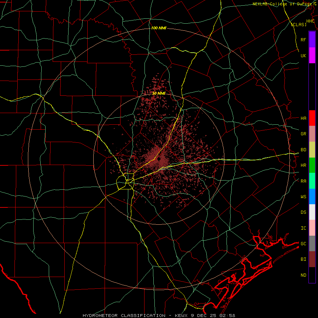Click the RF legend label
318x318 pixels.
(x=303, y=40)
